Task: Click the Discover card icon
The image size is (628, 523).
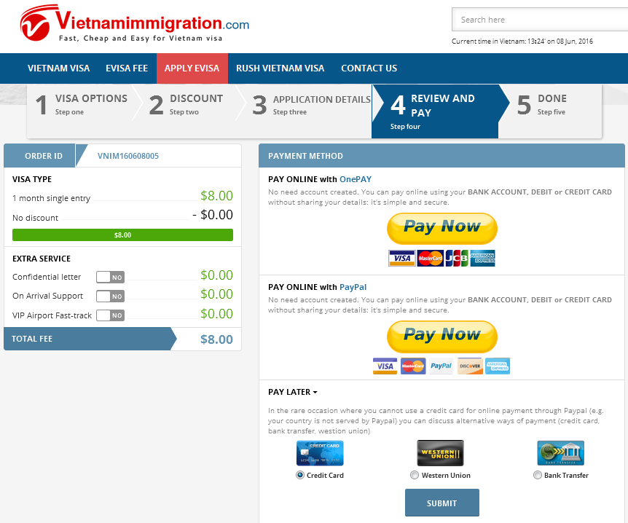Action: 470,366
